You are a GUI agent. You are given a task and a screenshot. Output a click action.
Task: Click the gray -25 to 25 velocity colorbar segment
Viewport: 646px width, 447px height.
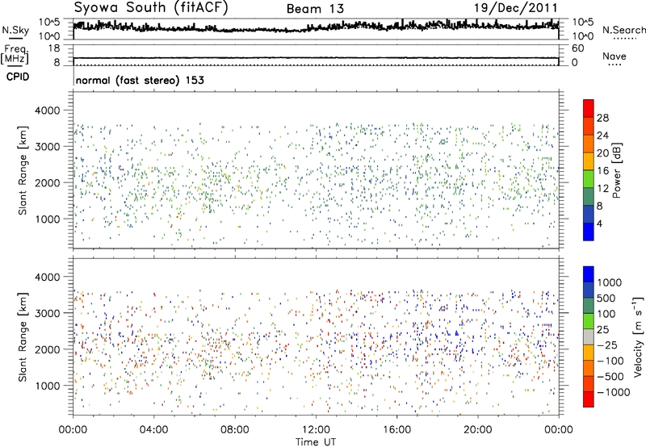pyautogui.click(x=589, y=336)
